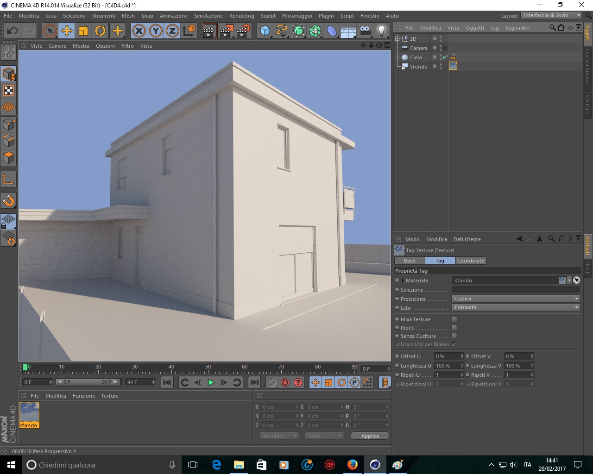Click the Materiale field containing sfondo
593x474 pixels.
pos(505,281)
